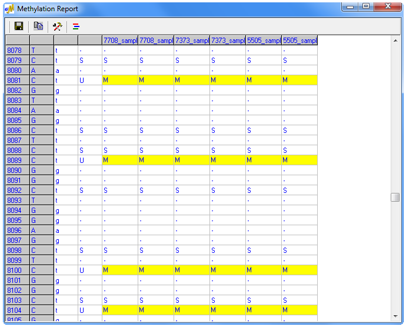The image size is (406, 327).
Task: Select row header 8091
Action: point(18,180)
